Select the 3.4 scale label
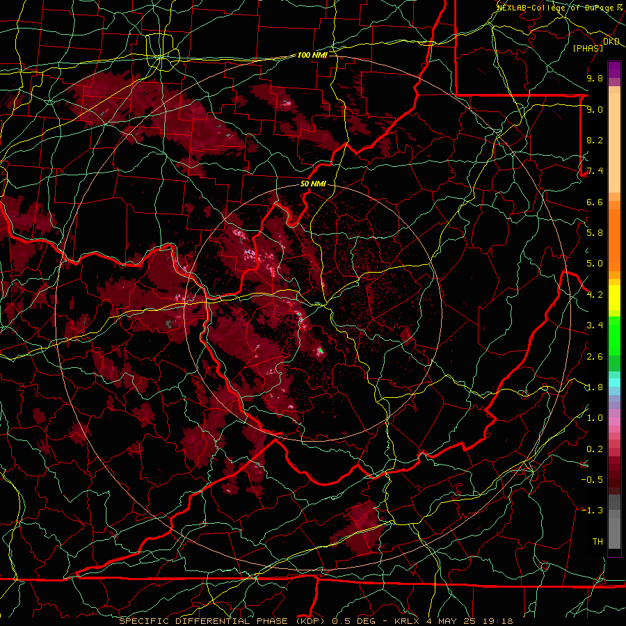This screenshot has height=626, width=626. pyautogui.click(x=595, y=326)
